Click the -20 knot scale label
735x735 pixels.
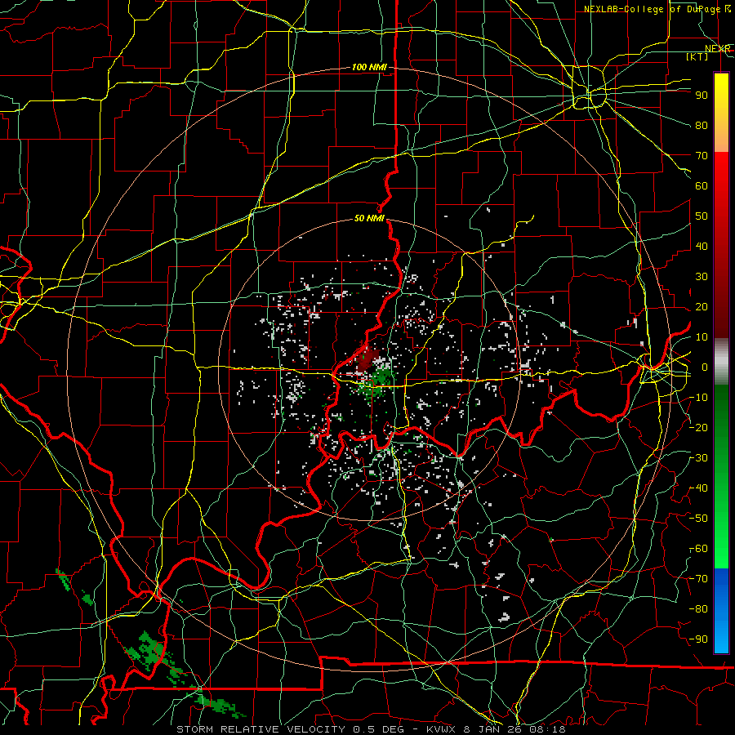(x=699, y=428)
